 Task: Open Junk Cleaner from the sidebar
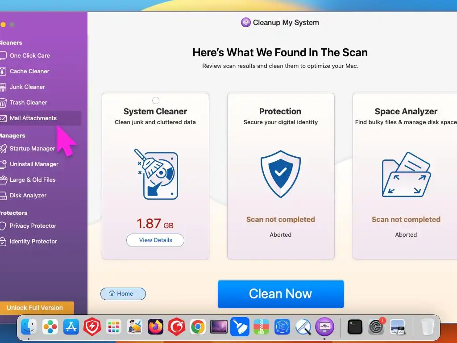tap(27, 87)
